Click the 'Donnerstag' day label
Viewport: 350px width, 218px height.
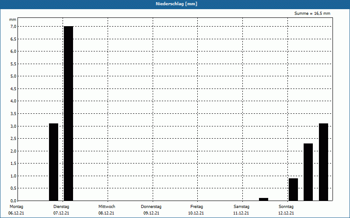[151, 207]
